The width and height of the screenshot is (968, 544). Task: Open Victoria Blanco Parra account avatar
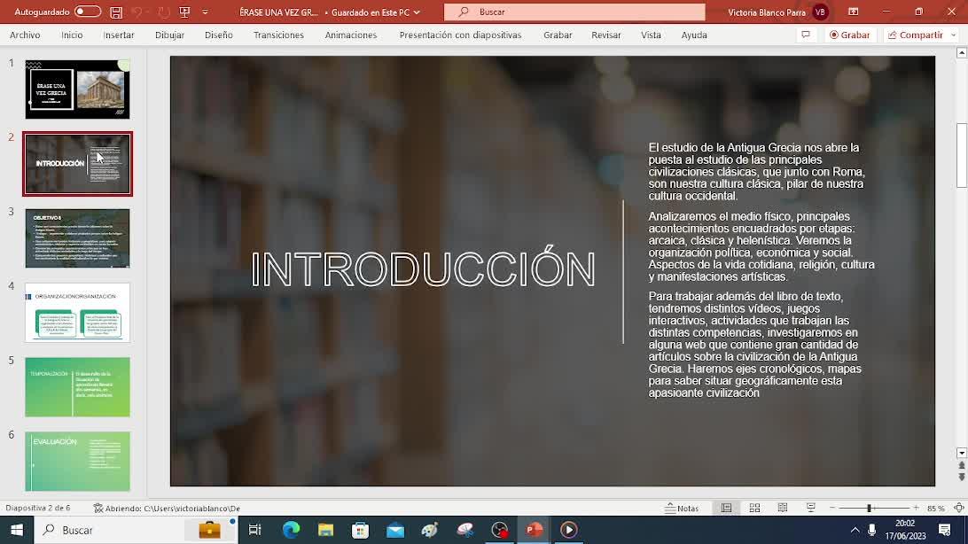click(821, 12)
